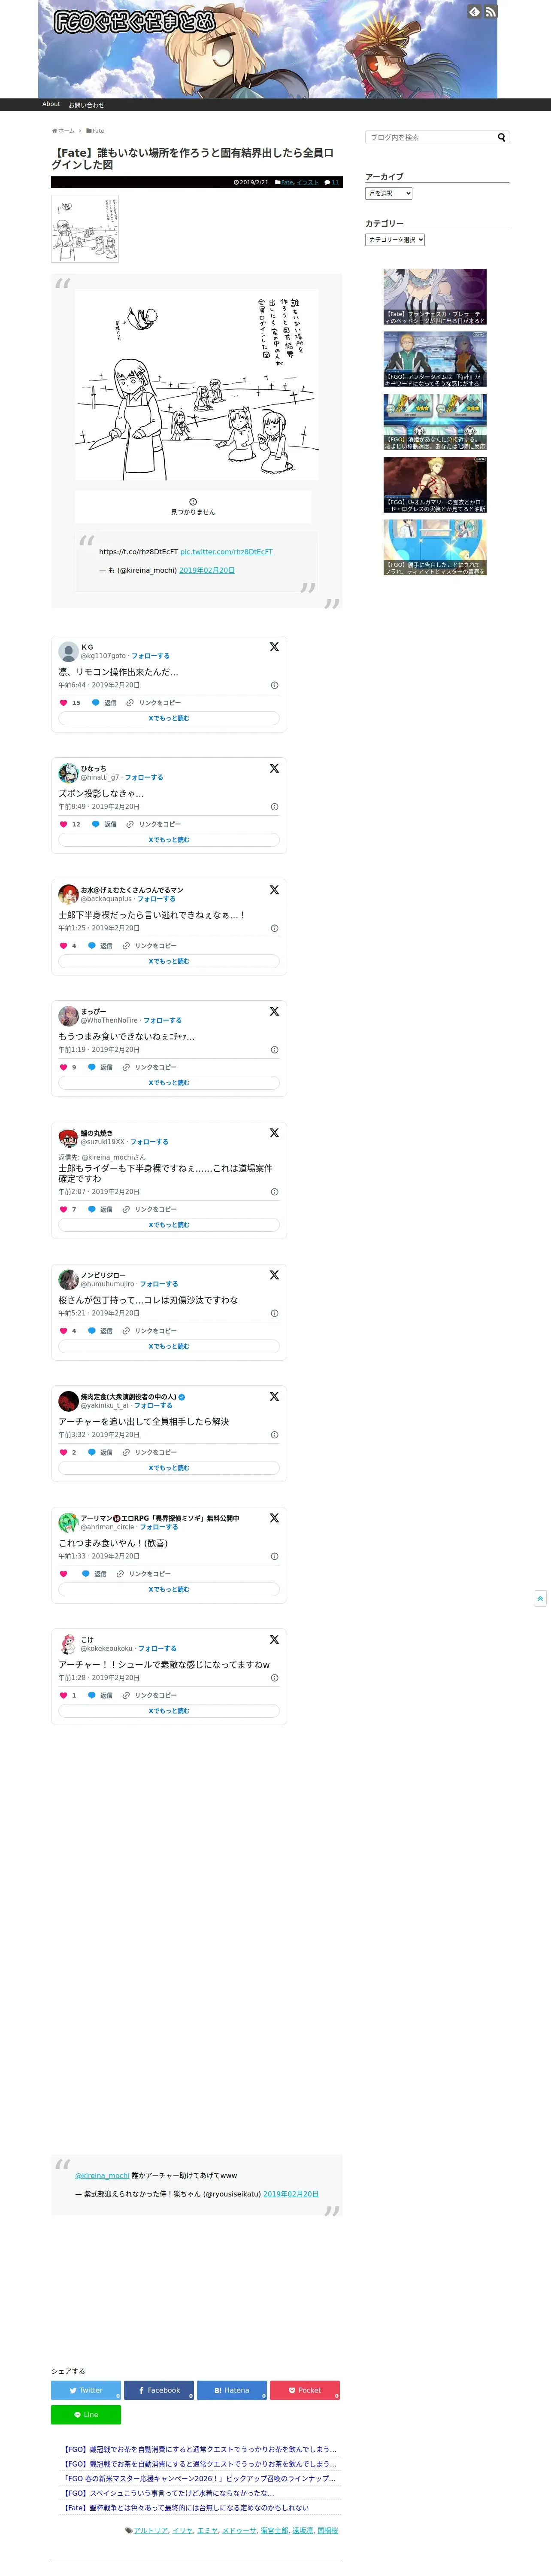Share via the green Line button

[x=86, y=2415]
